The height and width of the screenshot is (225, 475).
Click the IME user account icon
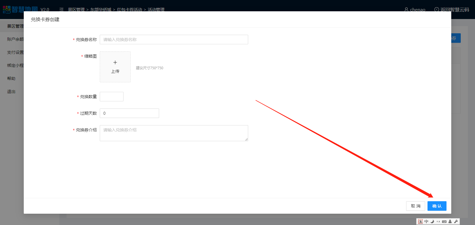pyautogui.click(x=450, y=221)
